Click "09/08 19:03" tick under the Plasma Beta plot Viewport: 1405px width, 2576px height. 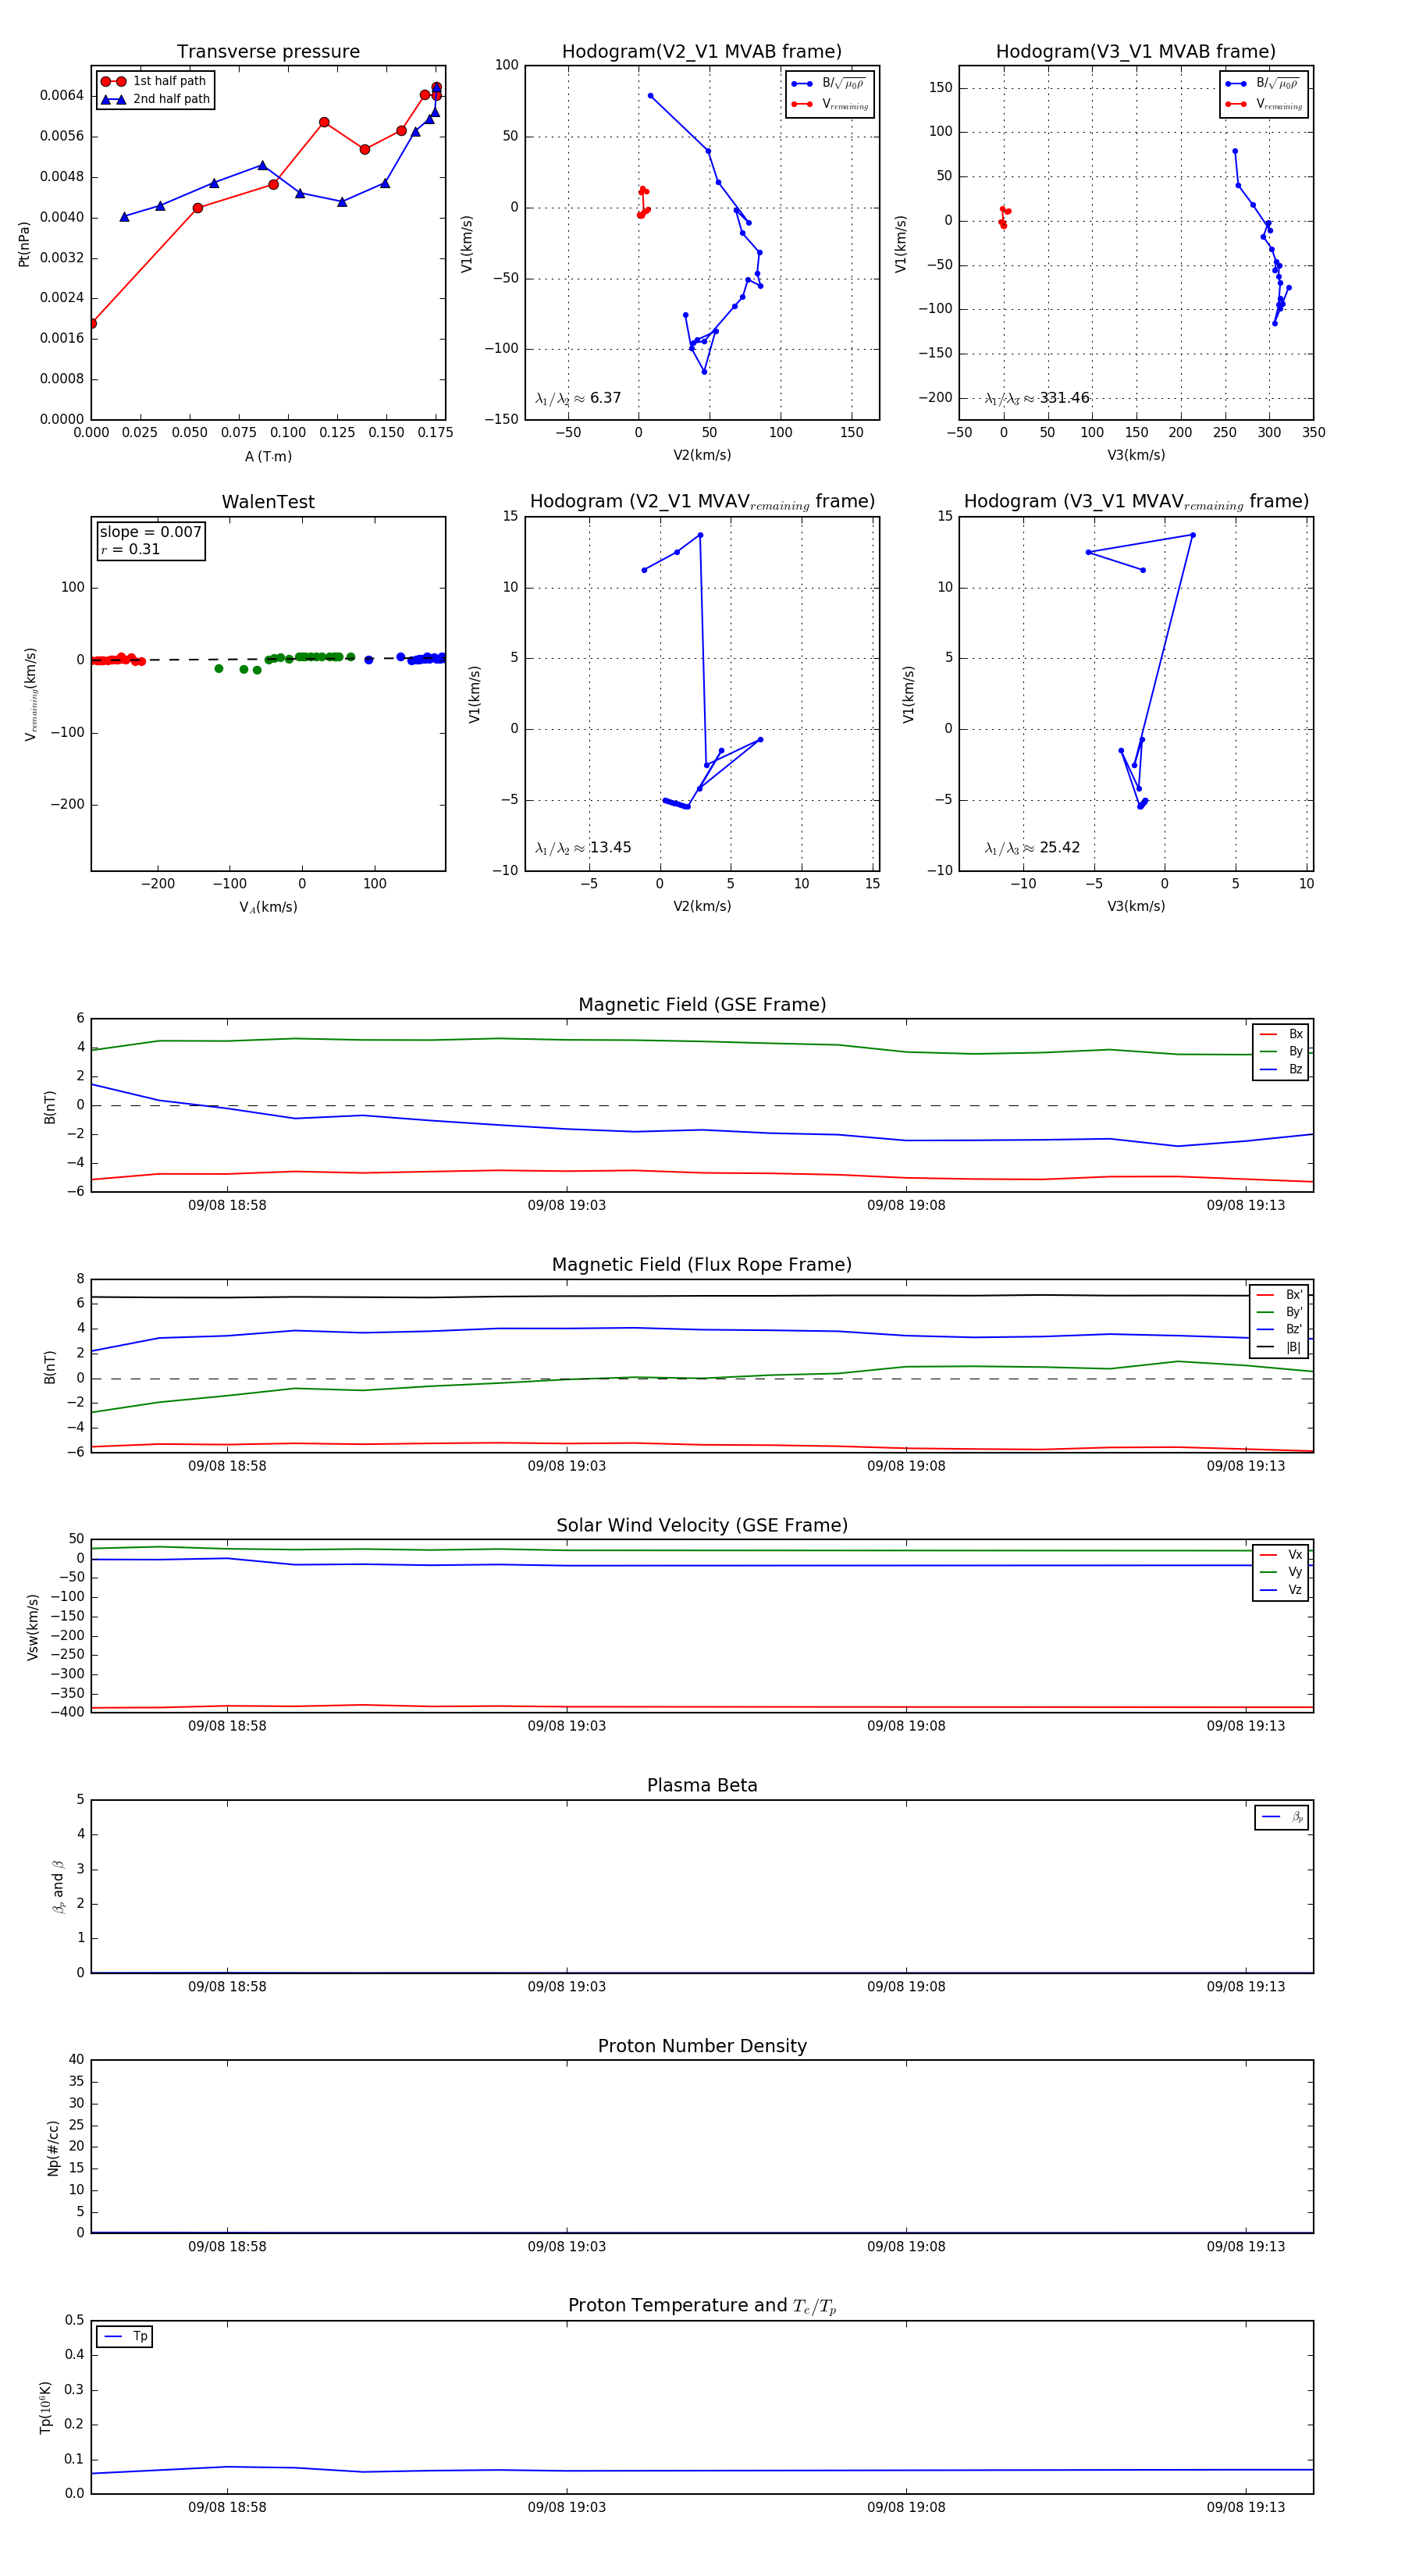(x=567, y=1987)
